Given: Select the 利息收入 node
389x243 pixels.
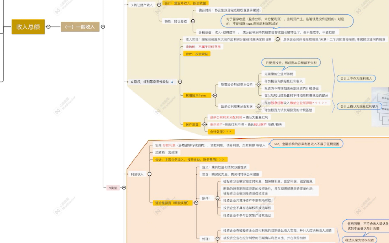Looking at the screenshot, I should (137, 174).
